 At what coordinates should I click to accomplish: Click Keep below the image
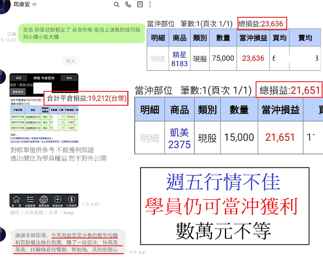click(x=69, y=212)
